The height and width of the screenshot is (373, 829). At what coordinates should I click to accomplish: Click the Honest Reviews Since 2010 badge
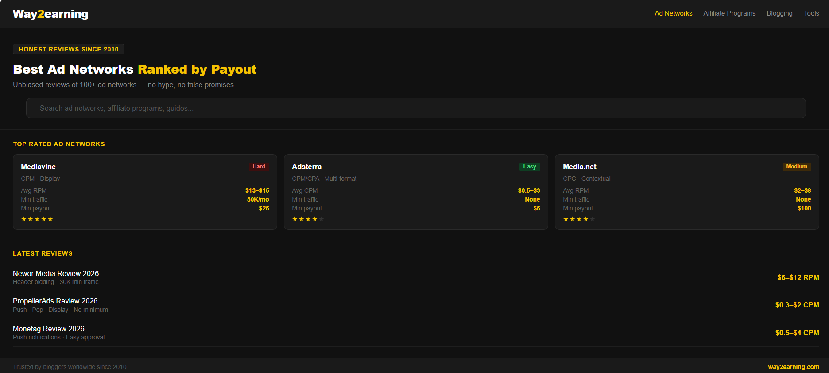69,49
